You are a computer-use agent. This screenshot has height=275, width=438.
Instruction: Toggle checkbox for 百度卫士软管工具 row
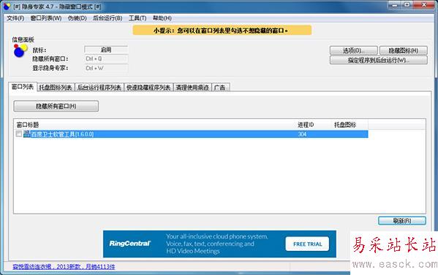tap(19, 134)
